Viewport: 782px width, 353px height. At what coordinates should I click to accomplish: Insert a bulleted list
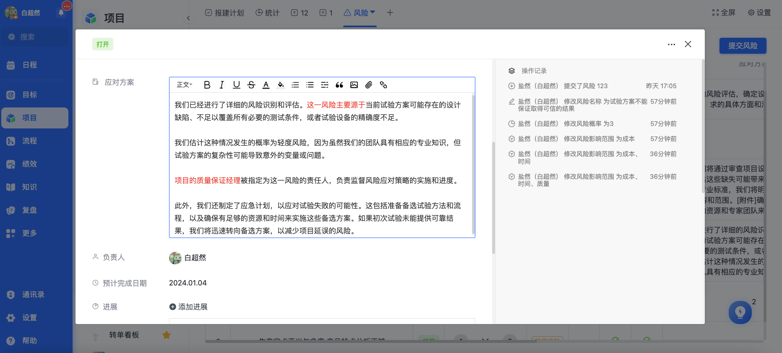tap(310, 85)
